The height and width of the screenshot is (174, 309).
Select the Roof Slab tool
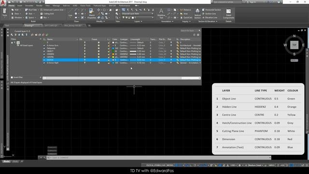click(31, 10)
